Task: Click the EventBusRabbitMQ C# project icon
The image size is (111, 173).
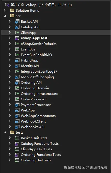Action: [17, 55]
